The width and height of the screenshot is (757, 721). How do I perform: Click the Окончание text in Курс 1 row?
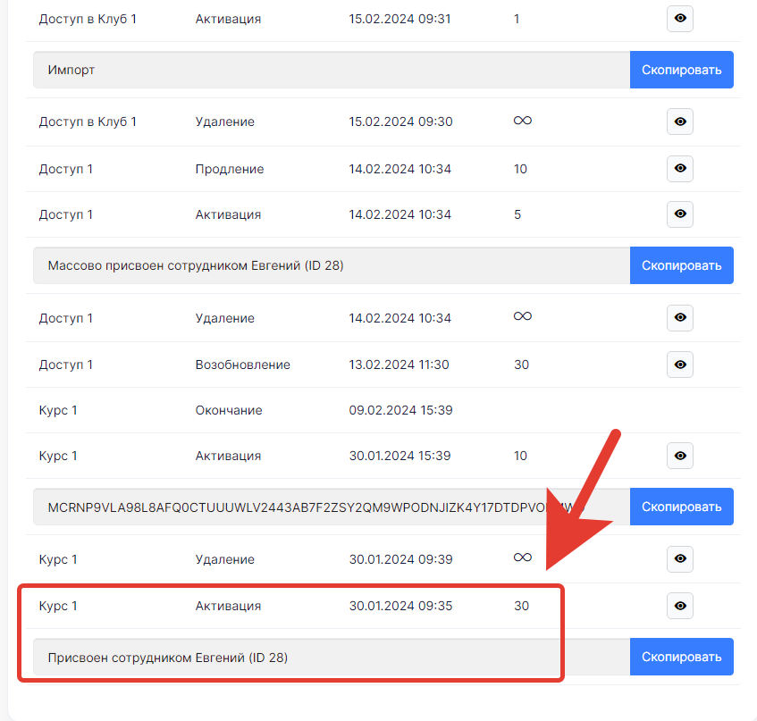point(229,410)
